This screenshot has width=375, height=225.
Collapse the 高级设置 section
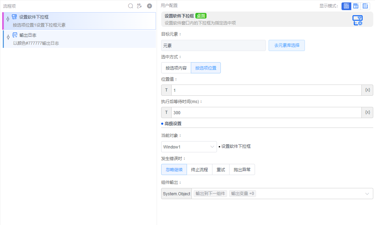click(x=170, y=123)
